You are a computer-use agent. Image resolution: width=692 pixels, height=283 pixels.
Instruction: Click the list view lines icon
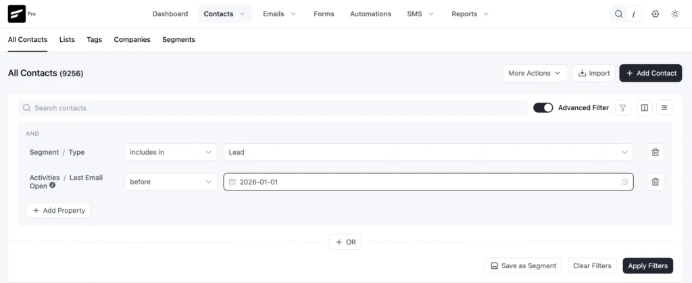[x=664, y=107]
